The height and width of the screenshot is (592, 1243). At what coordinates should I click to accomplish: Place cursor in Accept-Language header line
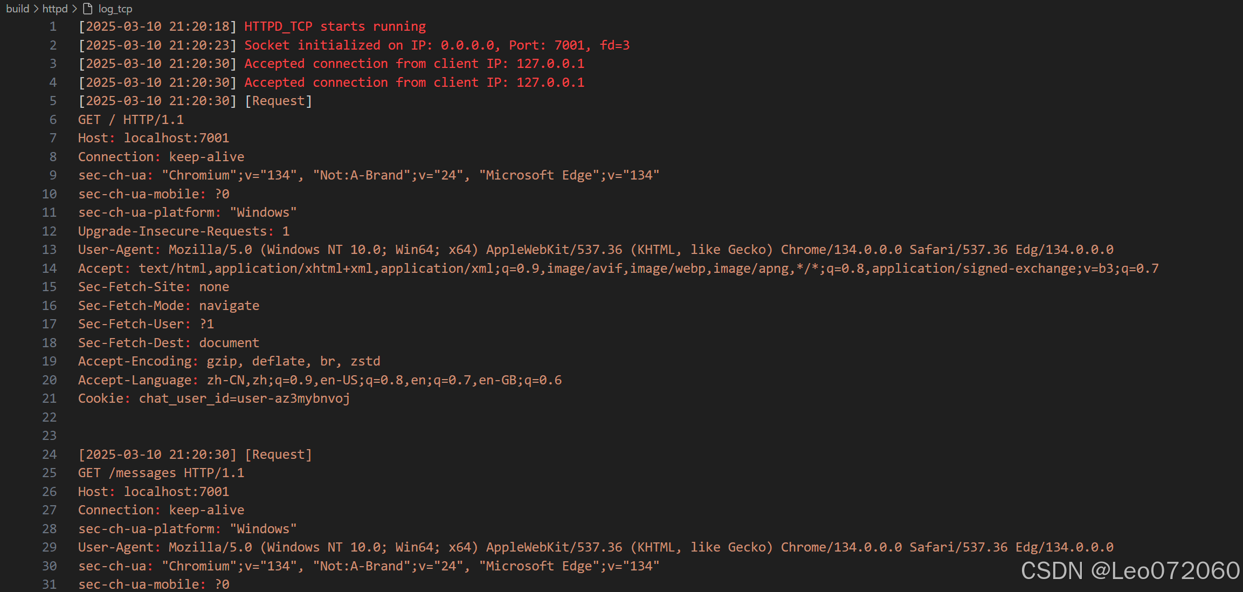tap(320, 380)
